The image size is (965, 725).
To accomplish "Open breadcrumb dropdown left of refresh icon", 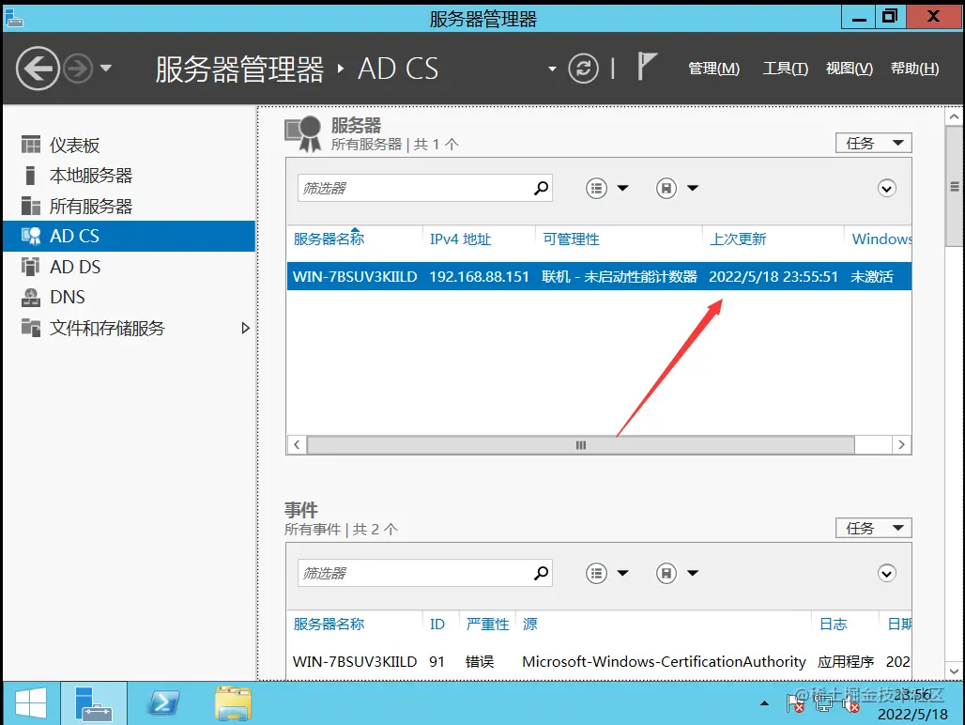I will click(552, 69).
